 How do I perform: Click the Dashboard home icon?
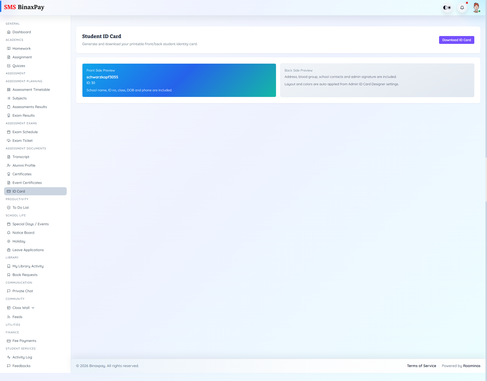point(9,32)
